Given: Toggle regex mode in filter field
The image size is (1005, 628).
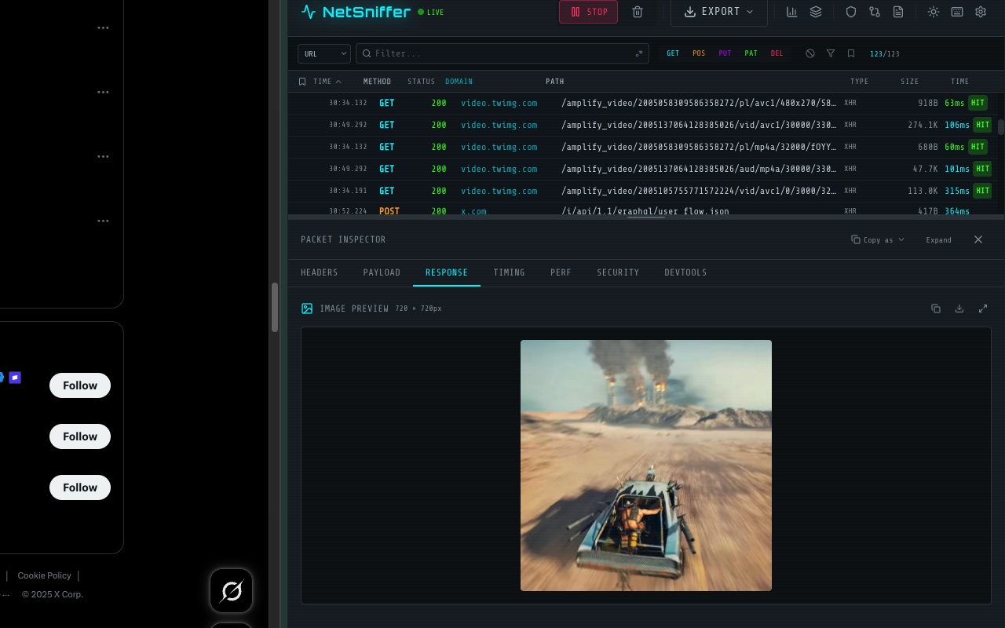Looking at the screenshot, I should [639, 53].
